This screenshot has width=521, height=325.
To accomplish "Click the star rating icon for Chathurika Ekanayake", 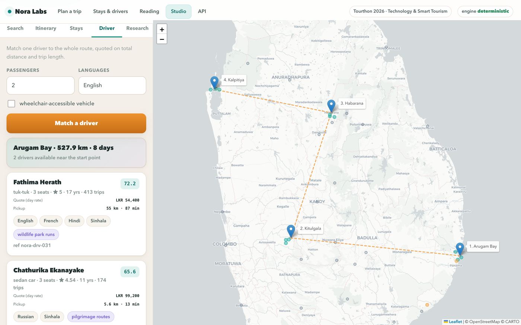I will (61, 280).
